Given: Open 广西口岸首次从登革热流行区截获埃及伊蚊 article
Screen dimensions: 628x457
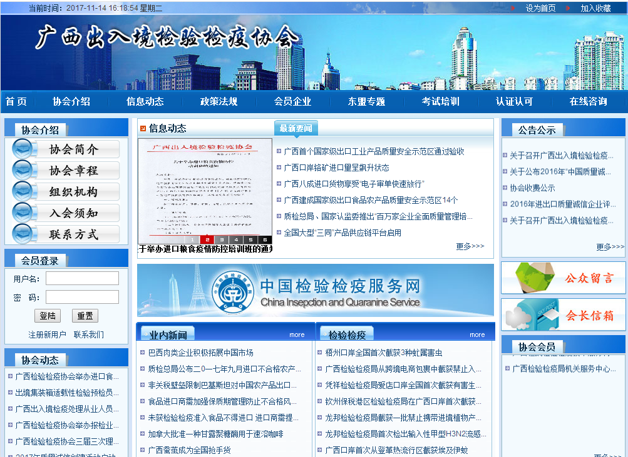Looking at the screenshot, I should coord(396,450).
